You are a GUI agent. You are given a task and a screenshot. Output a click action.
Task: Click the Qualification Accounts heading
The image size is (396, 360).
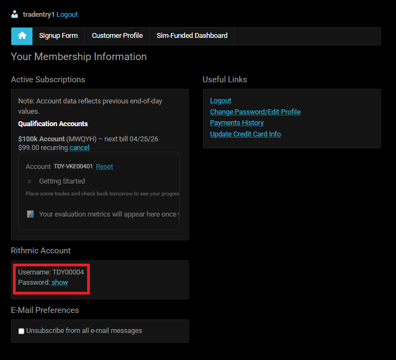53,124
